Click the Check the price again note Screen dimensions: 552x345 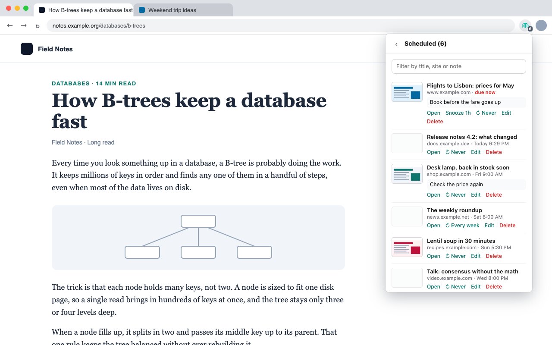(x=477, y=185)
